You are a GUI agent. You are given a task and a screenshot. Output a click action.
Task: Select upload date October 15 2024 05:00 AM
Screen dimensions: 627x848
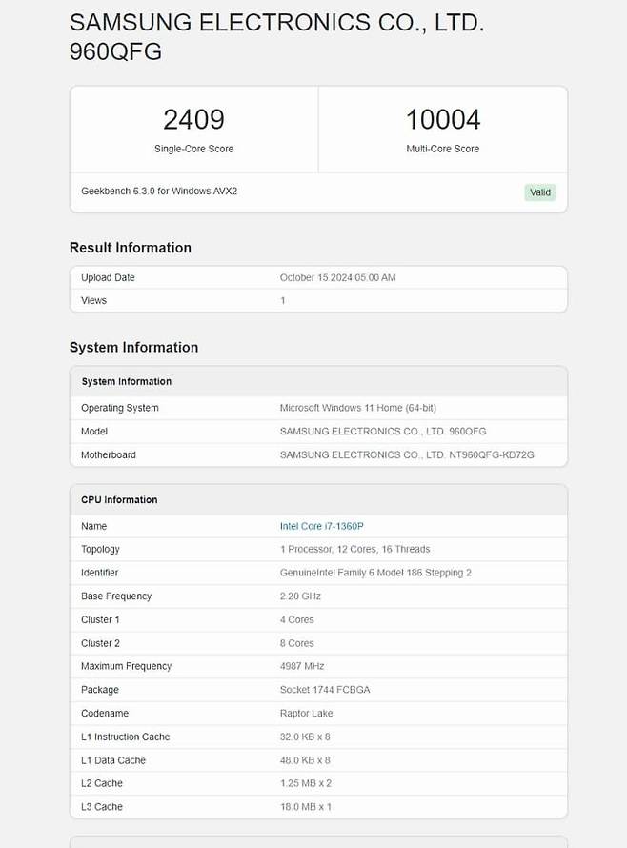click(x=337, y=277)
